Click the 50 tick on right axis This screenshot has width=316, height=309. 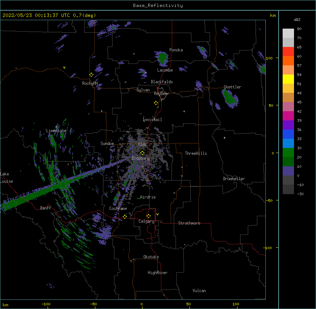[x=271, y=105]
